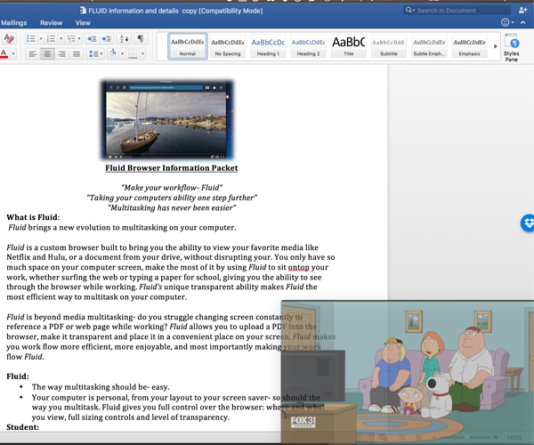Open the bullet style dropdown arrow

pos(41,38)
